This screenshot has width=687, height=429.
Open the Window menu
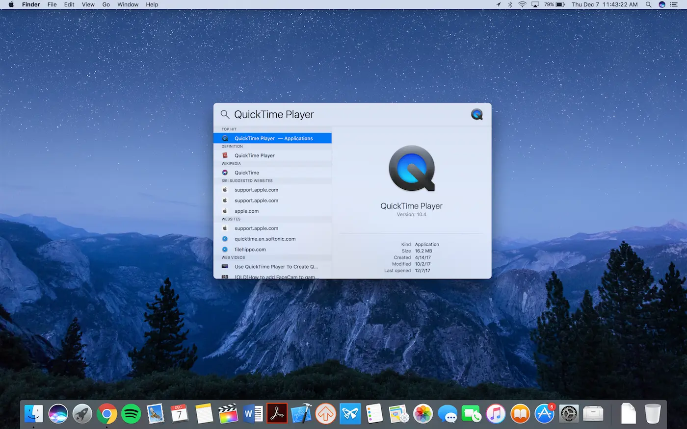pyautogui.click(x=128, y=4)
